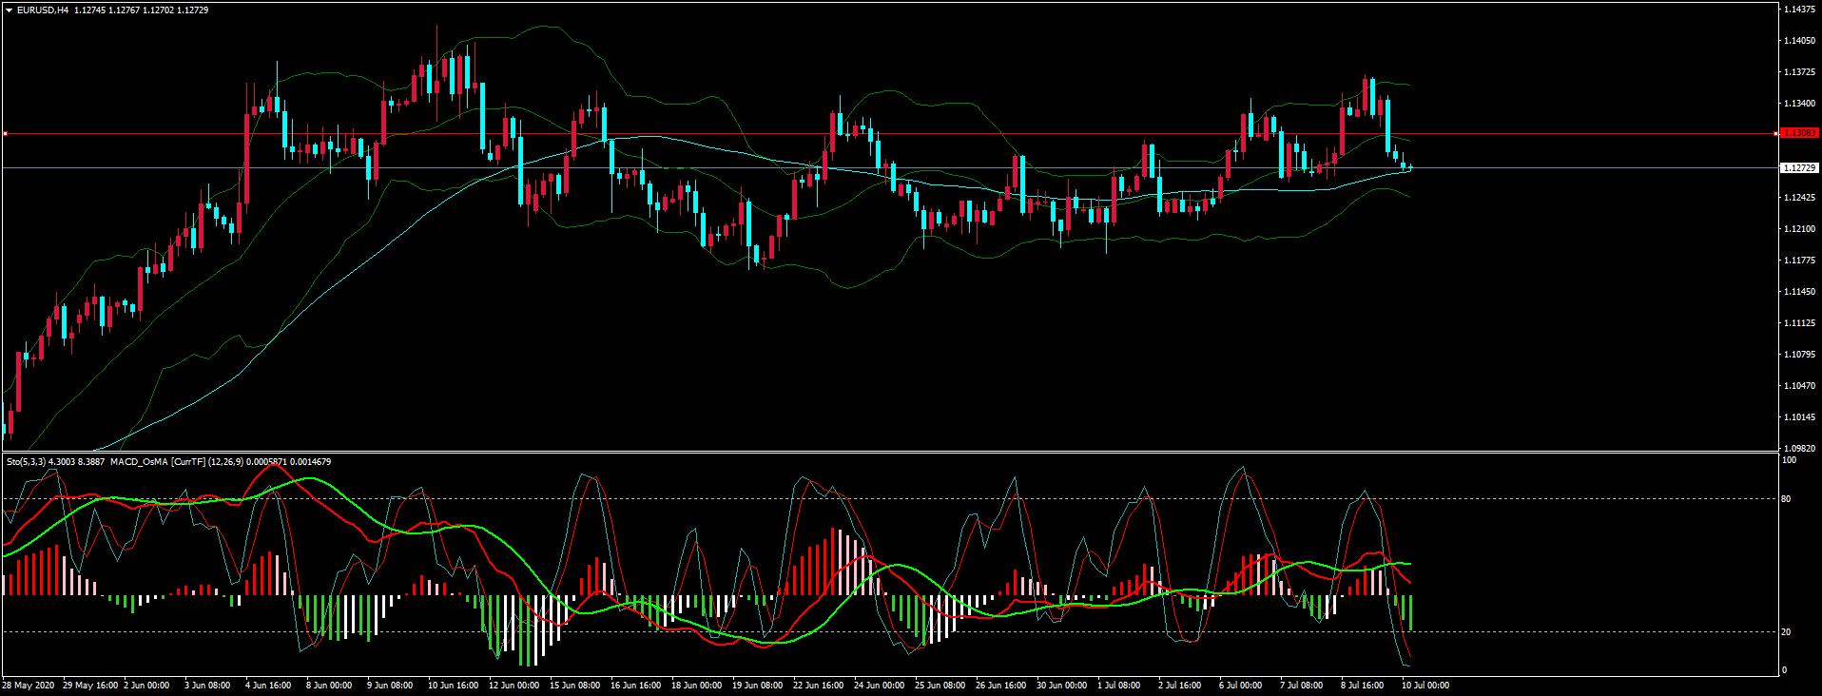Viewport: 1822px width, 696px height.
Task: Click the 10 Jul 00:00 time label
Action: 1425,685
